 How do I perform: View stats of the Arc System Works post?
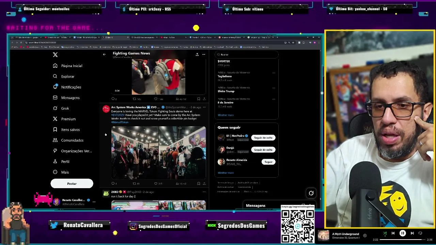[181, 183]
